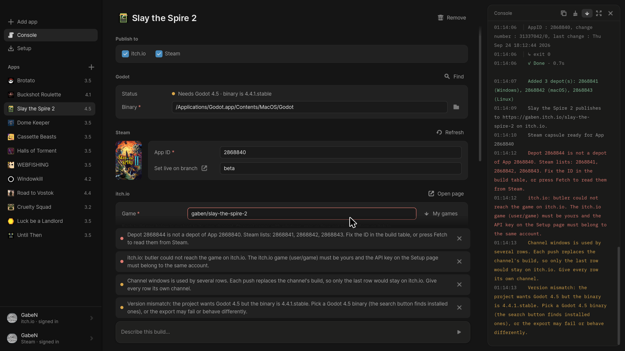The width and height of the screenshot is (625, 351).
Task: Start the build with the play button
Action: [x=459, y=332]
